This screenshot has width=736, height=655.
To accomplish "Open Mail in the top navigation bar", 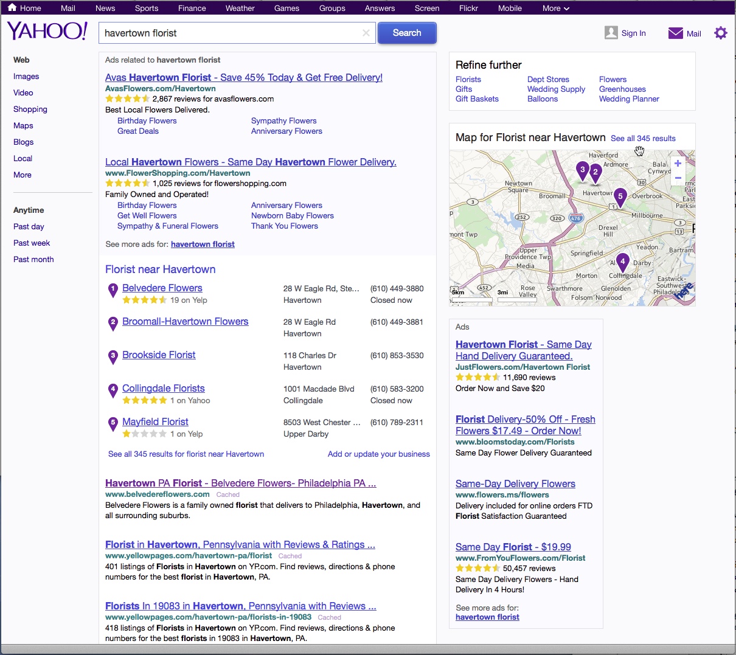I will point(68,8).
